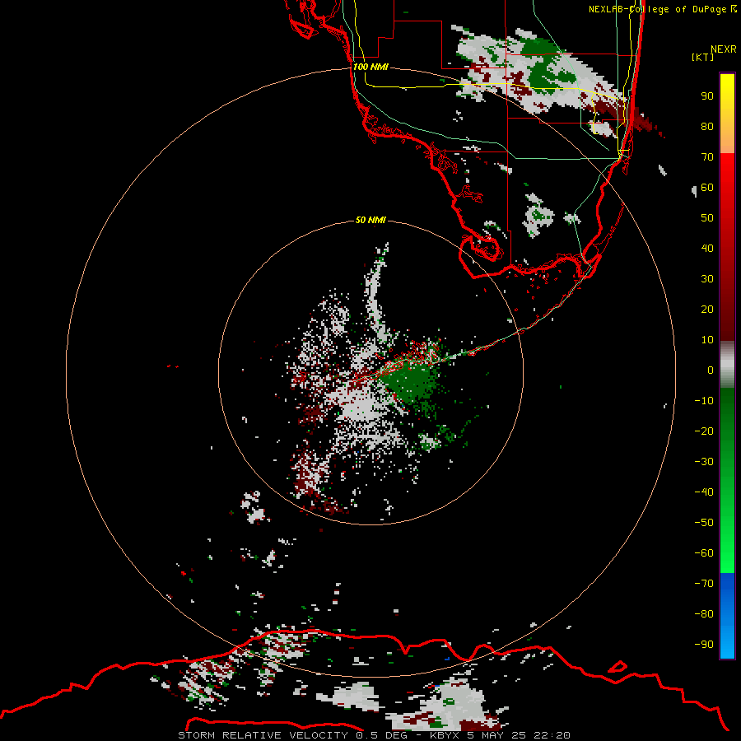Click the "NEXR" label beside the color scale
The image size is (741, 741).
tap(723, 49)
